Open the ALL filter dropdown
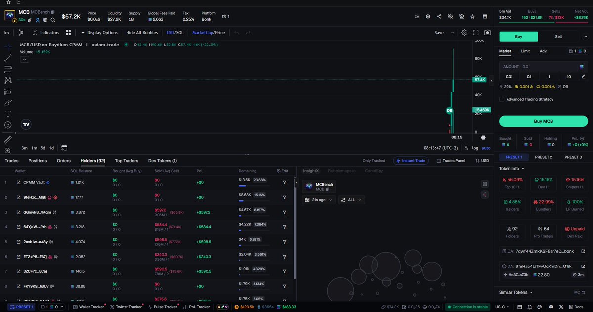The width and height of the screenshot is (593, 312). point(351,200)
